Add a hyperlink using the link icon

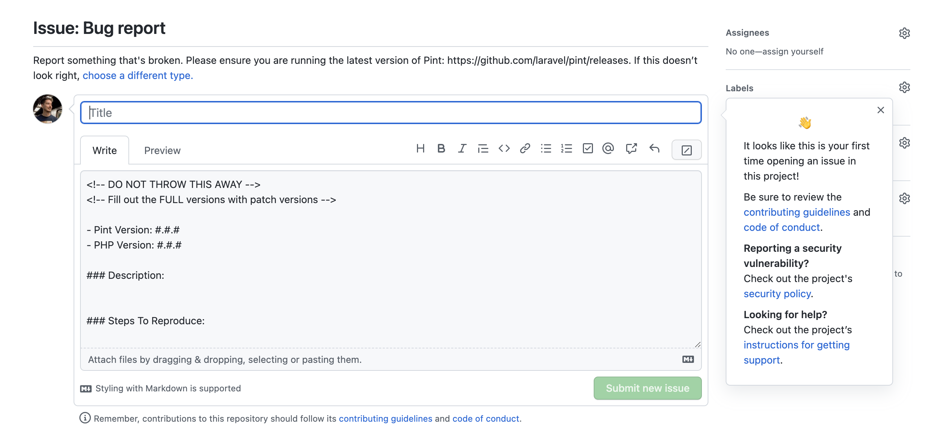coord(524,149)
